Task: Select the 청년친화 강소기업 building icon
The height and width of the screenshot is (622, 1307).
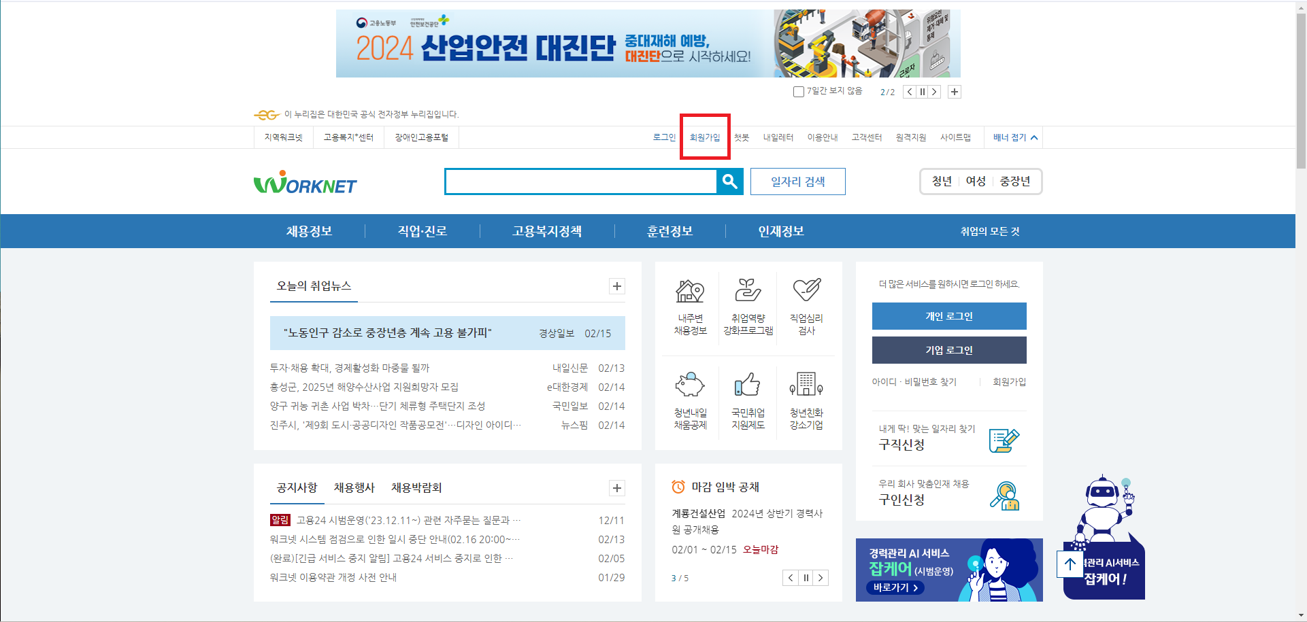Action: click(807, 384)
